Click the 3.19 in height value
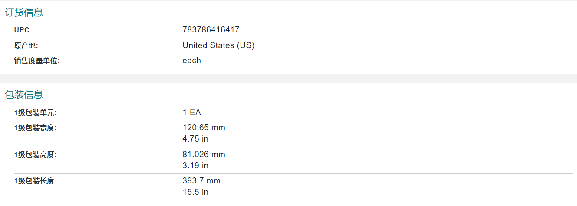 [196, 166]
